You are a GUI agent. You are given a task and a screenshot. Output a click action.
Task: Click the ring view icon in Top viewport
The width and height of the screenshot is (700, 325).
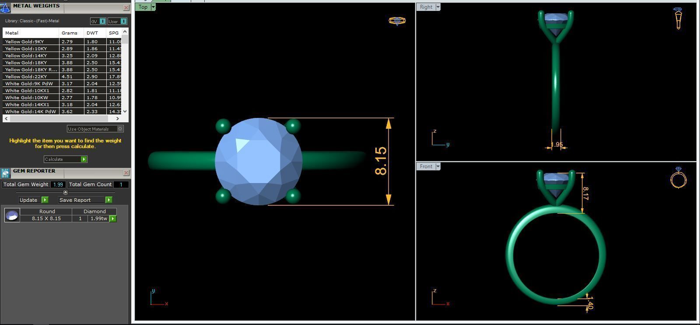397,21
